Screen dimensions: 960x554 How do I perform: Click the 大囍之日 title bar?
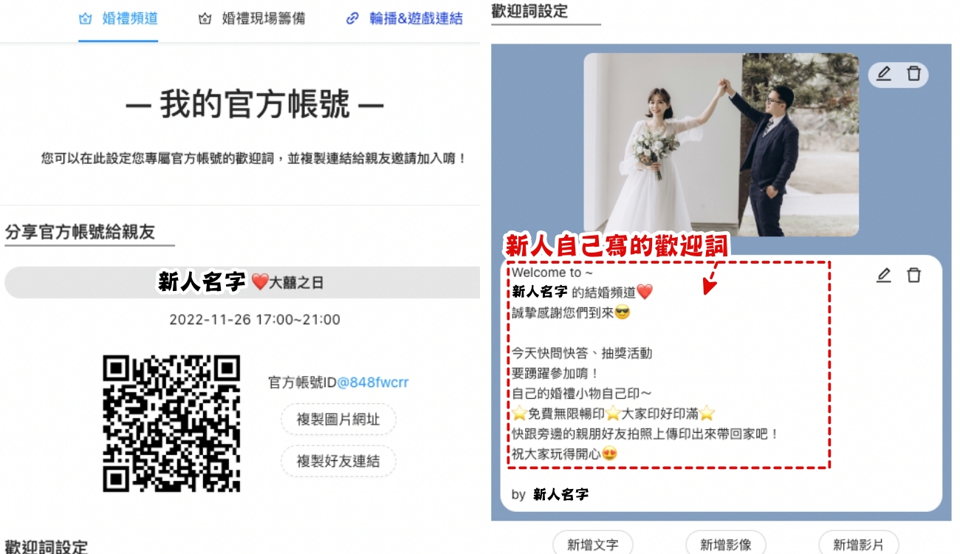click(x=242, y=283)
